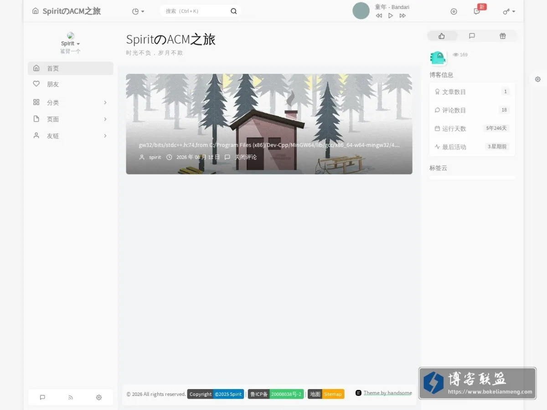Open the RSS feed icon in sidebar footer

click(71, 397)
